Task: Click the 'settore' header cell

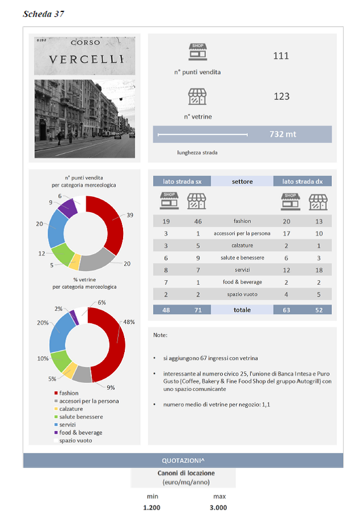Action: (x=242, y=182)
